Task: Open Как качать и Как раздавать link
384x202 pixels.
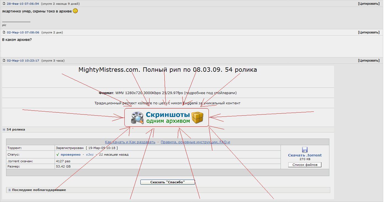Action: tap(130, 142)
